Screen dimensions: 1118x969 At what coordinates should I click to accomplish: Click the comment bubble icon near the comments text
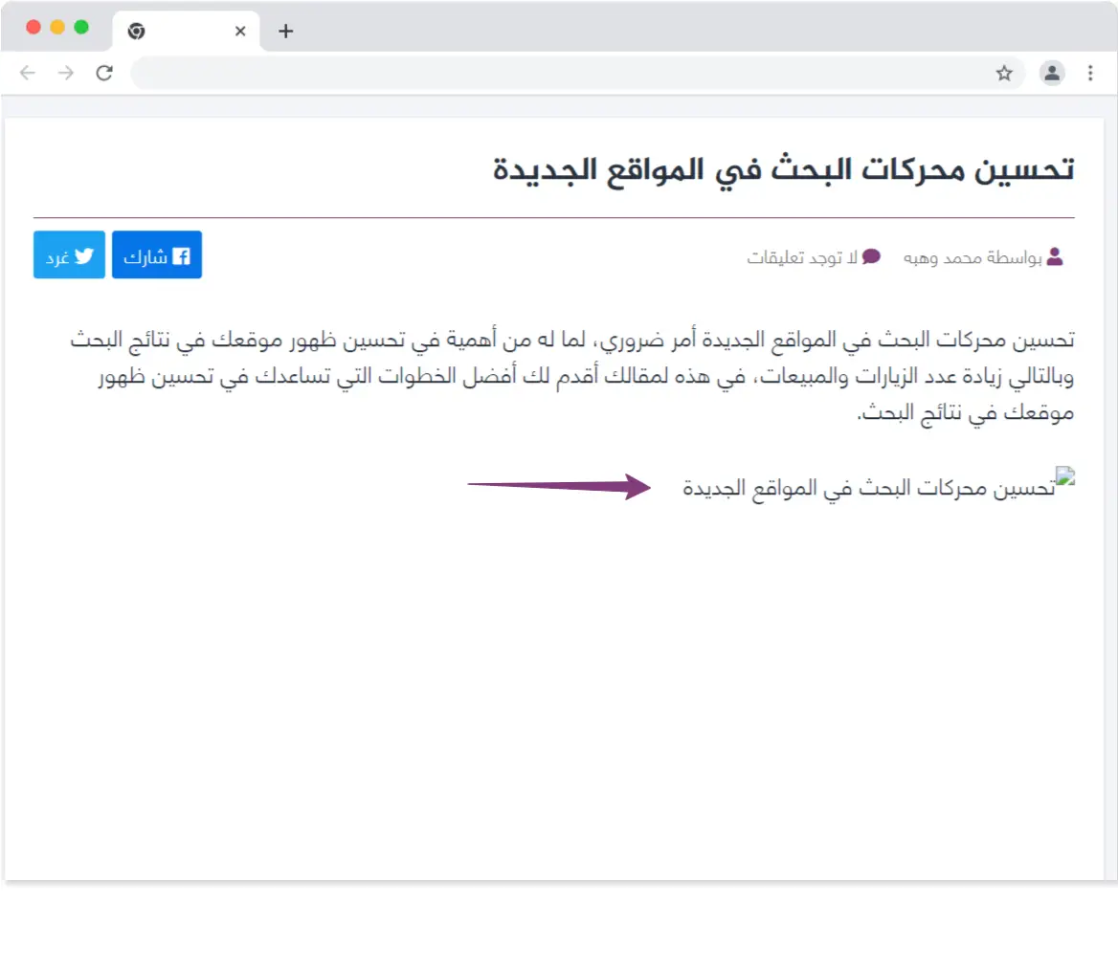[869, 256]
